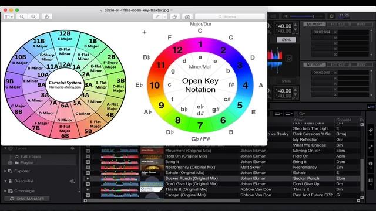
Task: Sort the track list by the Album column
Action: coord(300,120)
